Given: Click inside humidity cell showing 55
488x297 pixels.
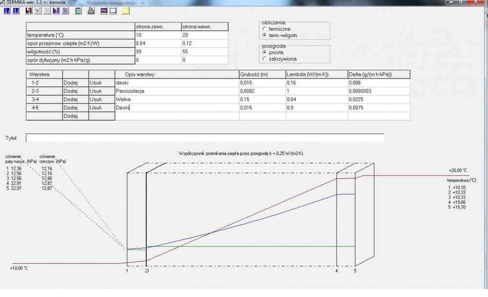Looking at the screenshot, I should coord(204,51).
